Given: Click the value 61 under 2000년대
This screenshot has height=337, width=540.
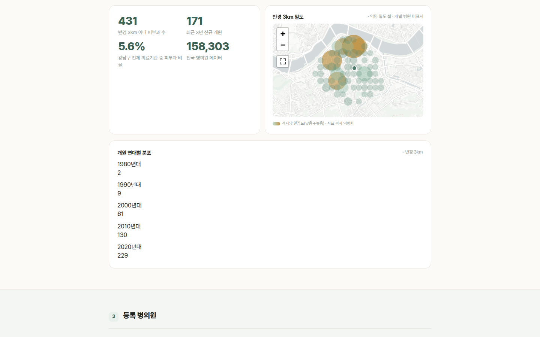Looking at the screenshot, I should click(x=120, y=214).
